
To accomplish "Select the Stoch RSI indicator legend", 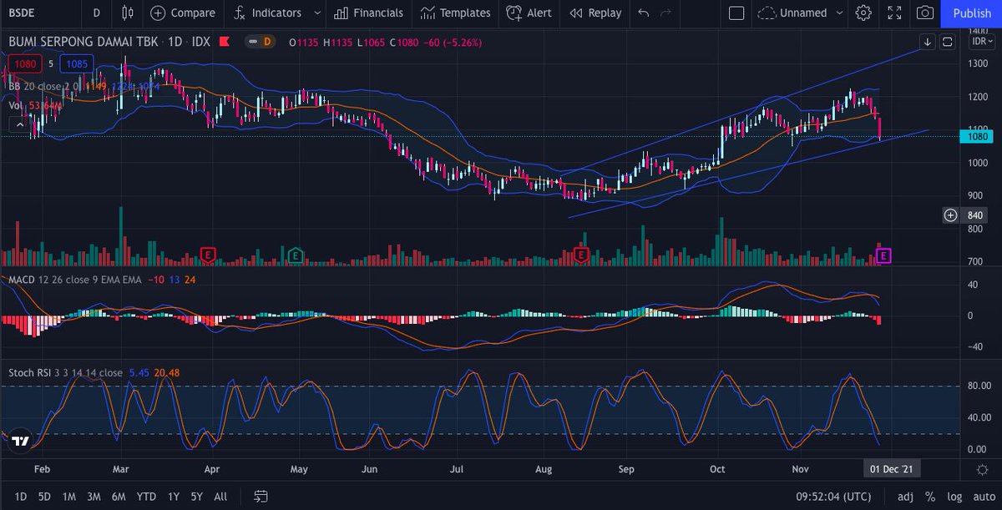I will [x=65, y=372].
